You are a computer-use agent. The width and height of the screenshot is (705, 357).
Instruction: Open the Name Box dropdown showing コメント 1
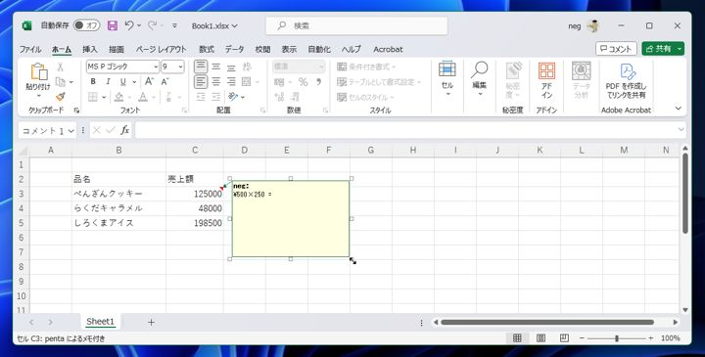coord(71,131)
